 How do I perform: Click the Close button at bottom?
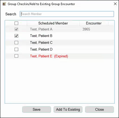pyautogui.click(x=100, y=110)
